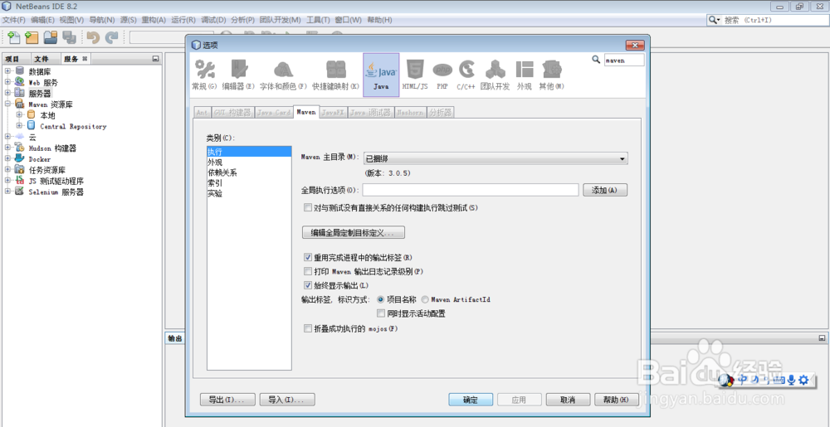The width and height of the screenshot is (830, 427).
Task: Switch to the JavaFX tab
Action: (333, 113)
